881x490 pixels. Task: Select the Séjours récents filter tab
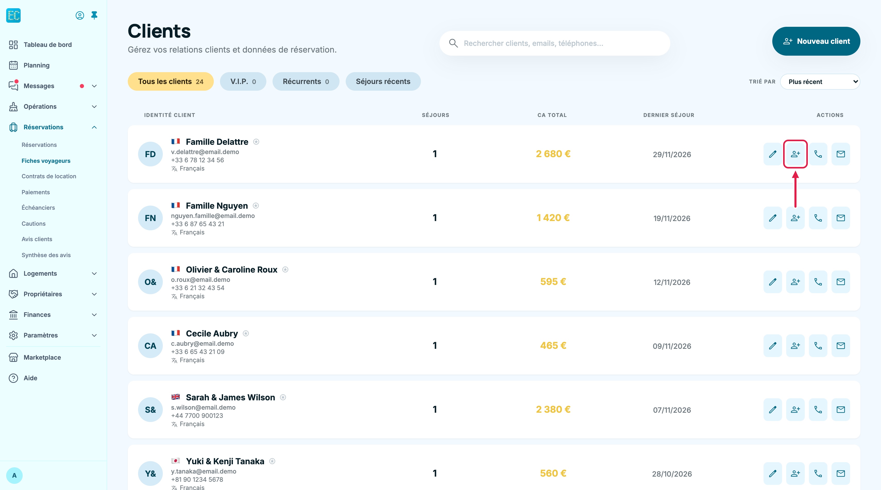(383, 81)
